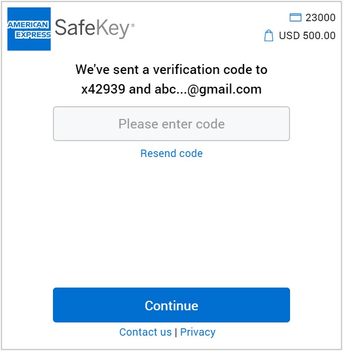Click the word "and" in the message
This screenshot has width=343, height=351.
140,89
